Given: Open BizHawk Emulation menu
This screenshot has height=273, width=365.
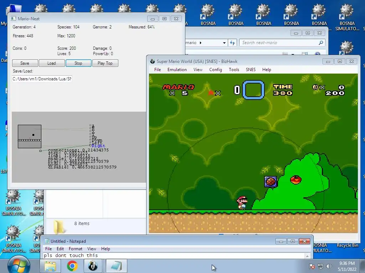Looking at the screenshot, I should 177,70.
